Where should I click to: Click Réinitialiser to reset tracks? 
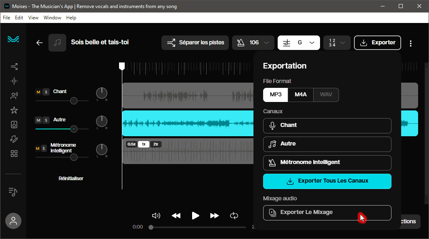[71, 179]
